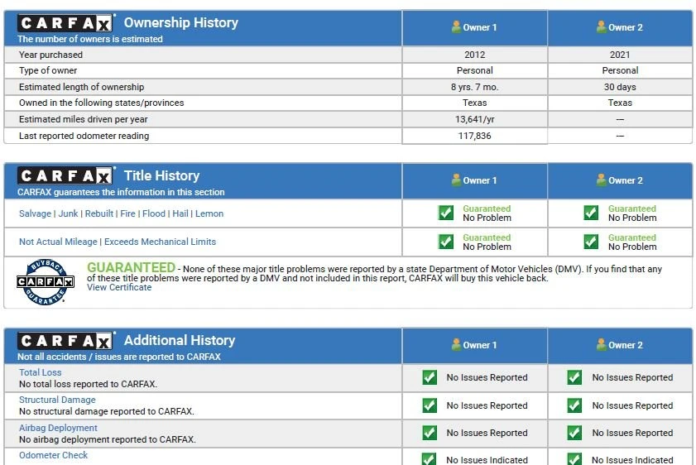Viewport: 696px width, 465px height.
Task: Click 'No airbag deployment reported to CARFAX.' text
Action: point(108,439)
